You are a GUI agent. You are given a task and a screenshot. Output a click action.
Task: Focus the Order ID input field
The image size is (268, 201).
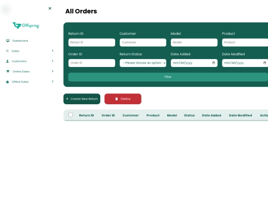coord(92,63)
